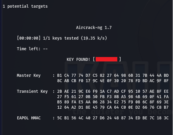Click the closing bracket after the key
The height and width of the screenshot is (135, 173).
pos(120,59)
